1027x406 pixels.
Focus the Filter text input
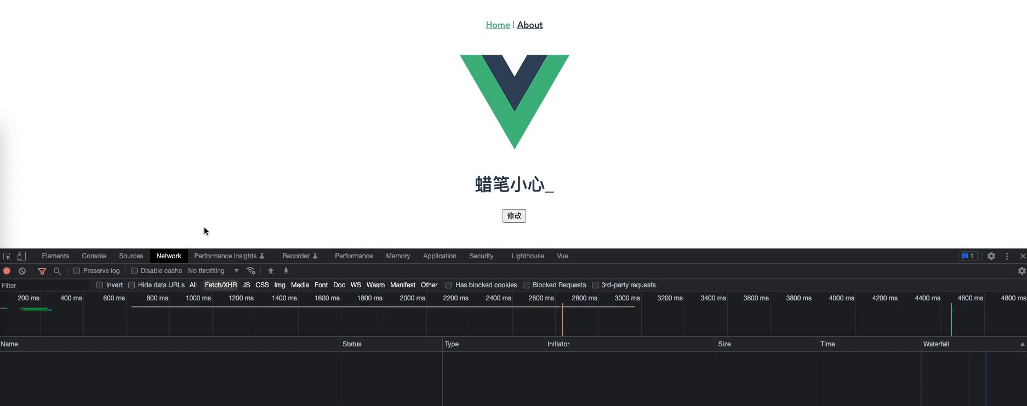click(45, 285)
